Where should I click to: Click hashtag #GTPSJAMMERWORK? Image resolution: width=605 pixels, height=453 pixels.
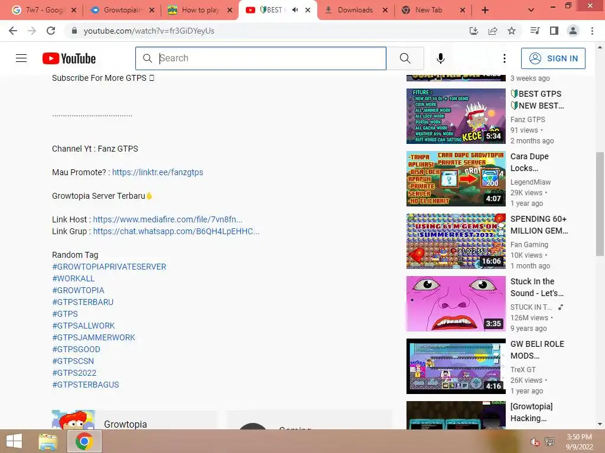tap(94, 337)
